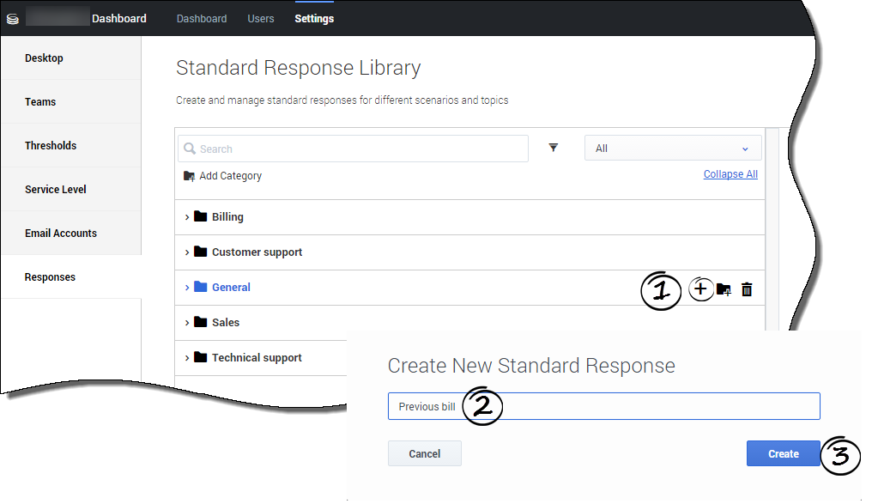Click the Billing folder icon
Viewport: 872px width, 504px height.
201,216
